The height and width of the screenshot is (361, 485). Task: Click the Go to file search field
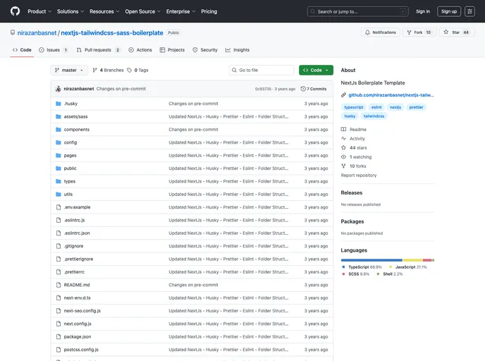coord(262,71)
